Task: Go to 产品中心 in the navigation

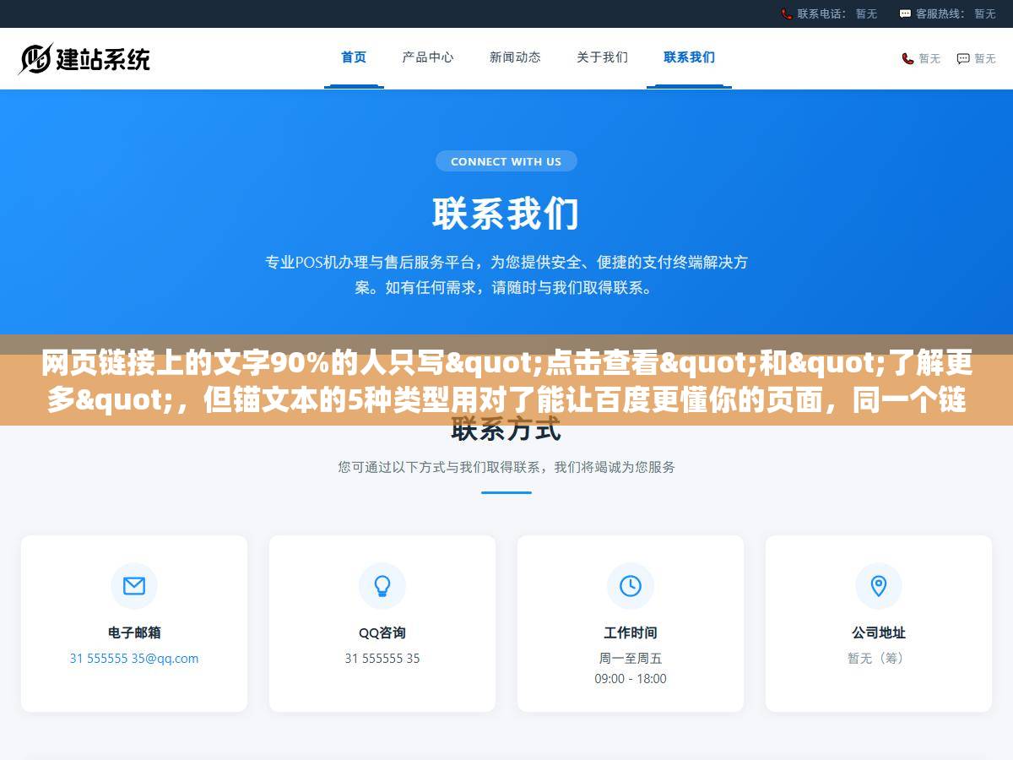Action: 428,57
